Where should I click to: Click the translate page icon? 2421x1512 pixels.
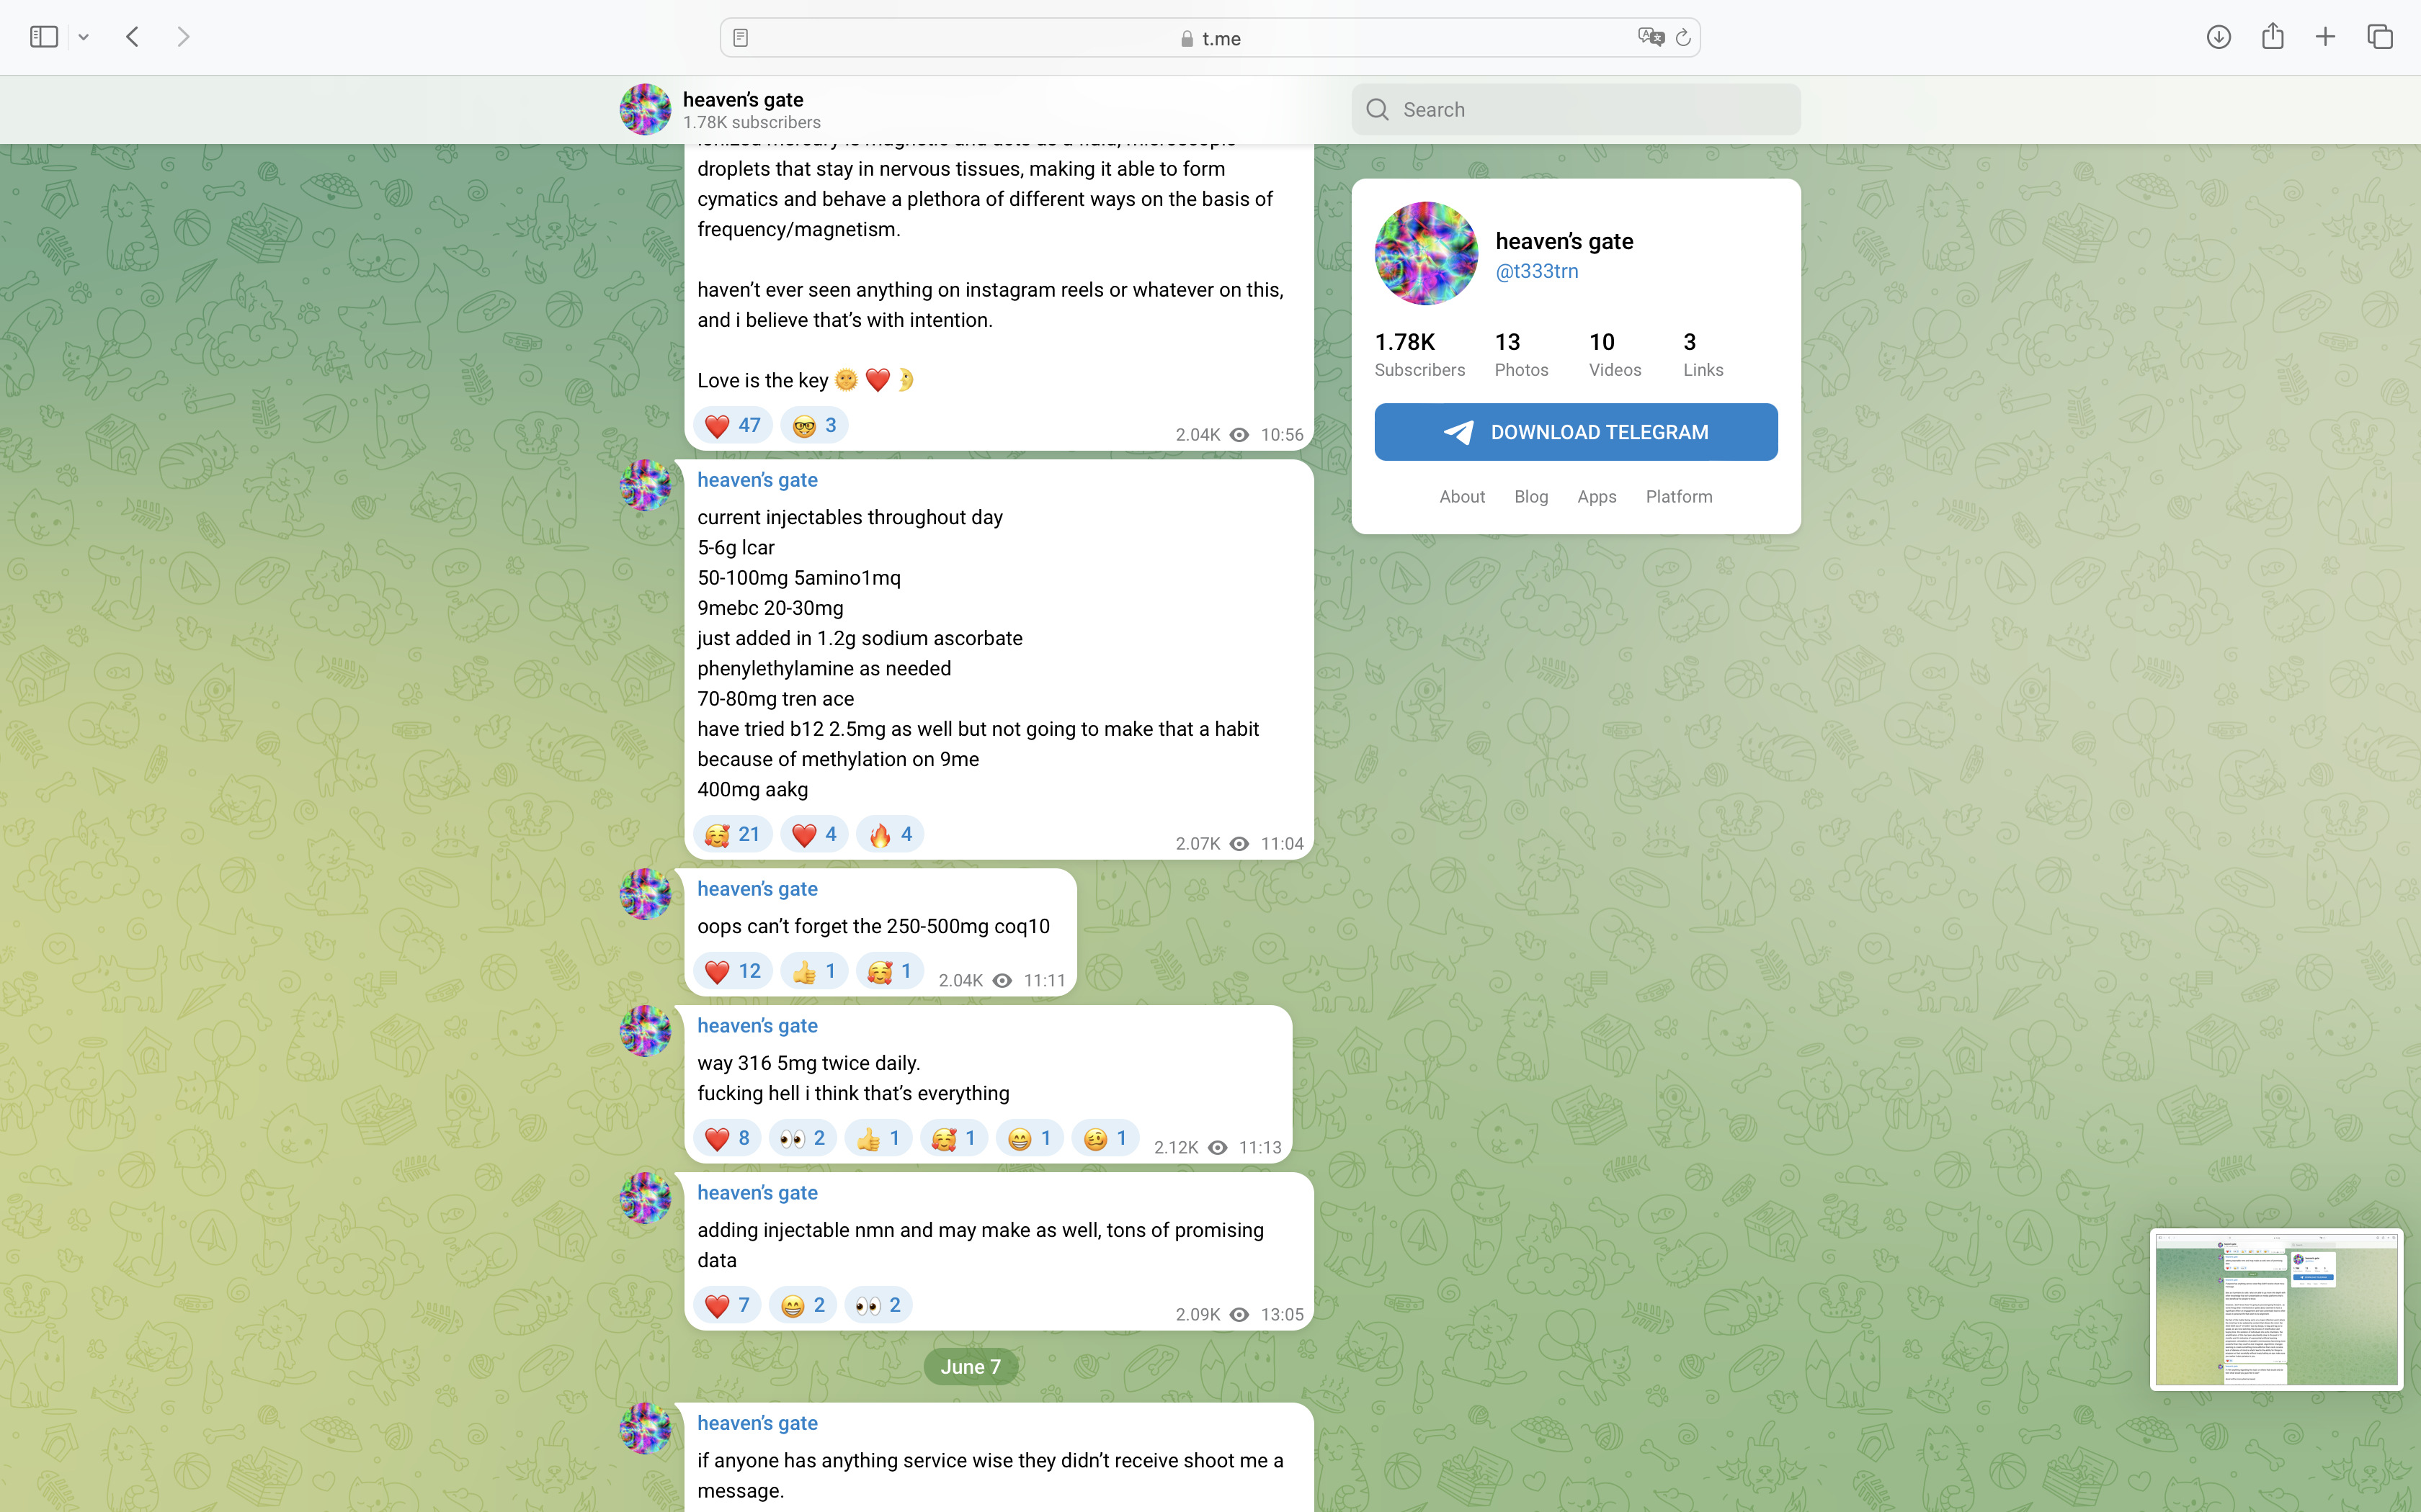tap(1650, 38)
